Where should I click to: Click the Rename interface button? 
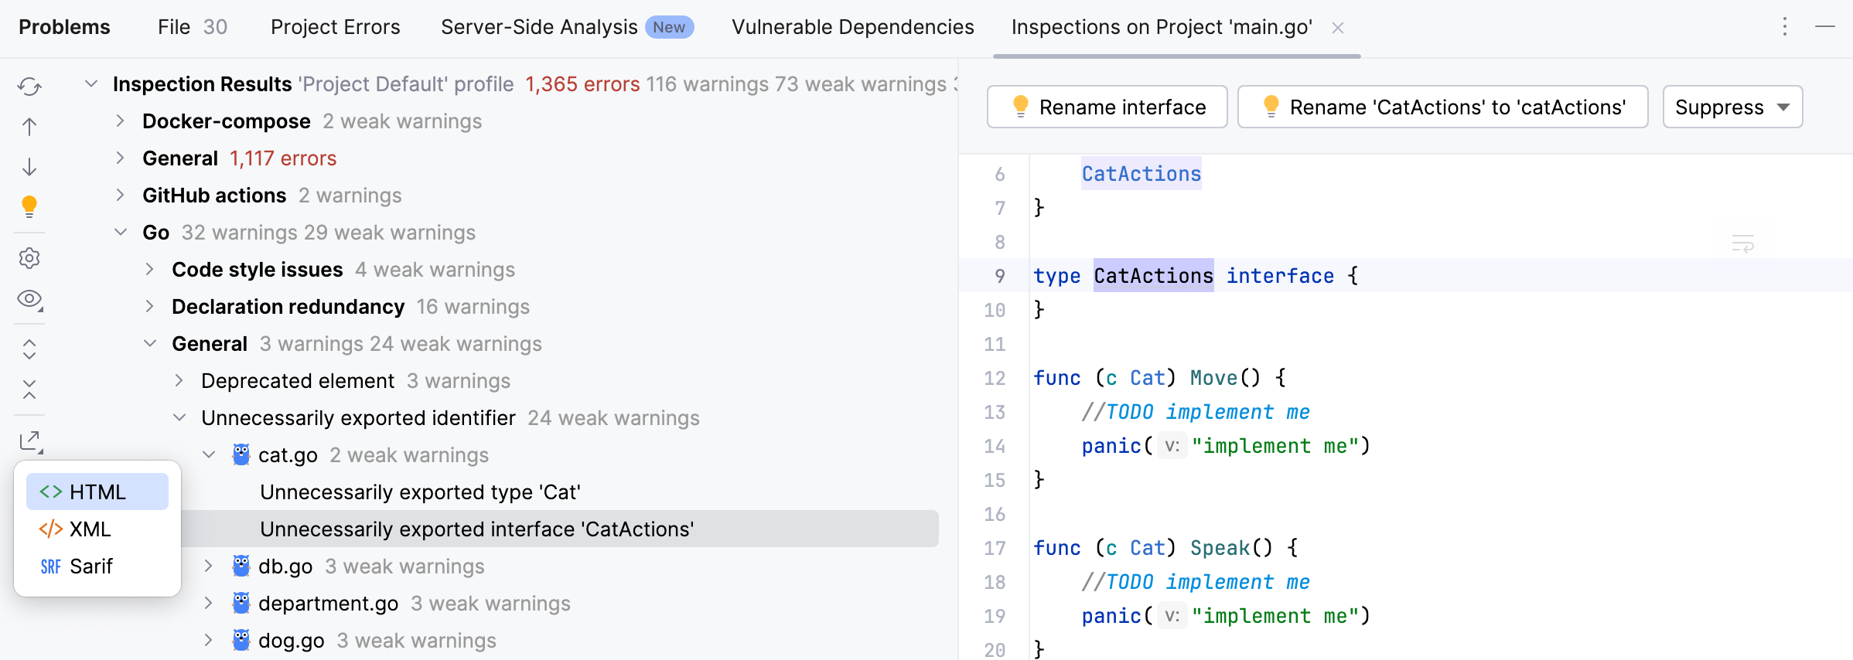pyautogui.click(x=1107, y=107)
